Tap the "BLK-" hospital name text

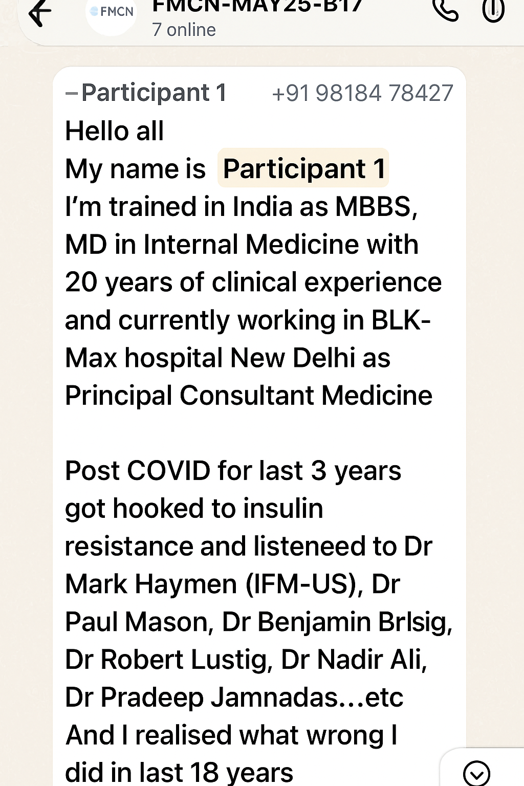point(401,320)
